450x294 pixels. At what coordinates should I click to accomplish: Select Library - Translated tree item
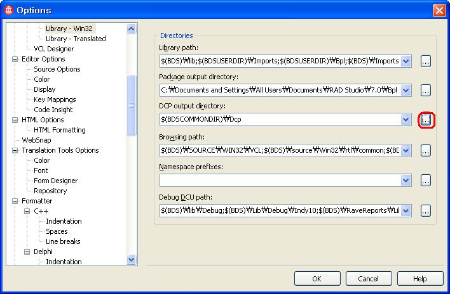76,39
